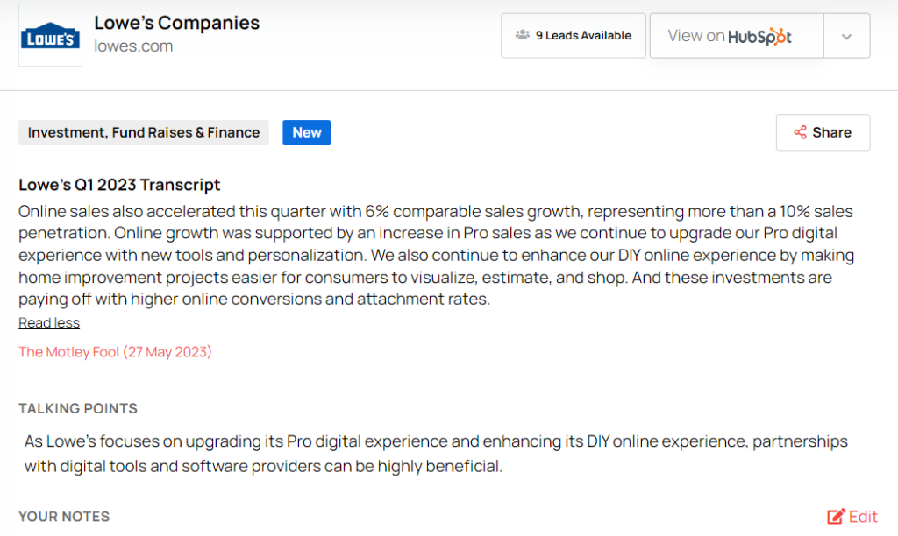This screenshot has width=898, height=536.
Task: Open The Motley Fool source link
Action: point(115,352)
